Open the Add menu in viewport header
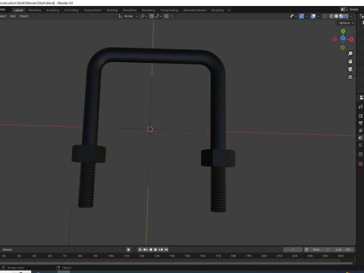Screen dimensions: 364x273 (13, 16)
